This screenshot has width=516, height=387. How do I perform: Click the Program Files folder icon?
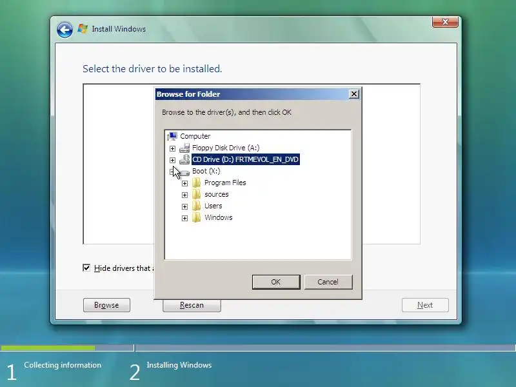pyautogui.click(x=197, y=183)
